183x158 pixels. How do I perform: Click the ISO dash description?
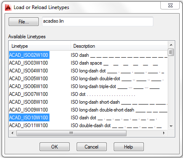pyautogui.click(x=119, y=55)
